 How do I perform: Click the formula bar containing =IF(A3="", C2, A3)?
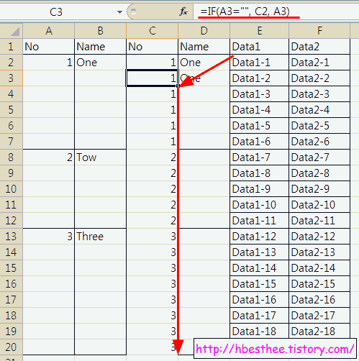pos(276,12)
